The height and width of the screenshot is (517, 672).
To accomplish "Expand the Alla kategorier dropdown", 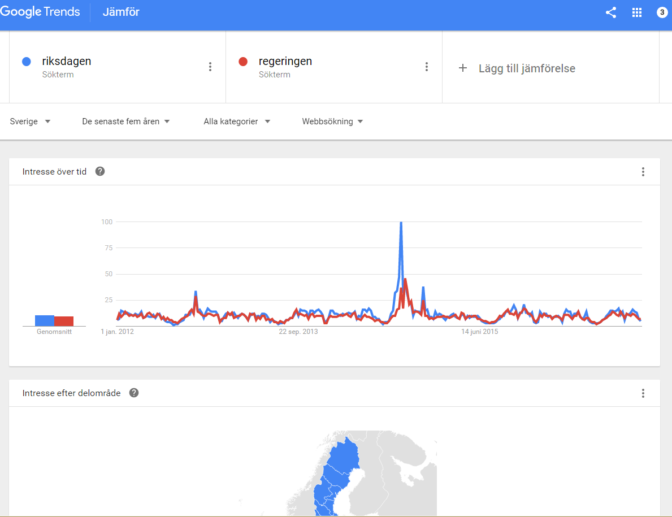I will [237, 121].
